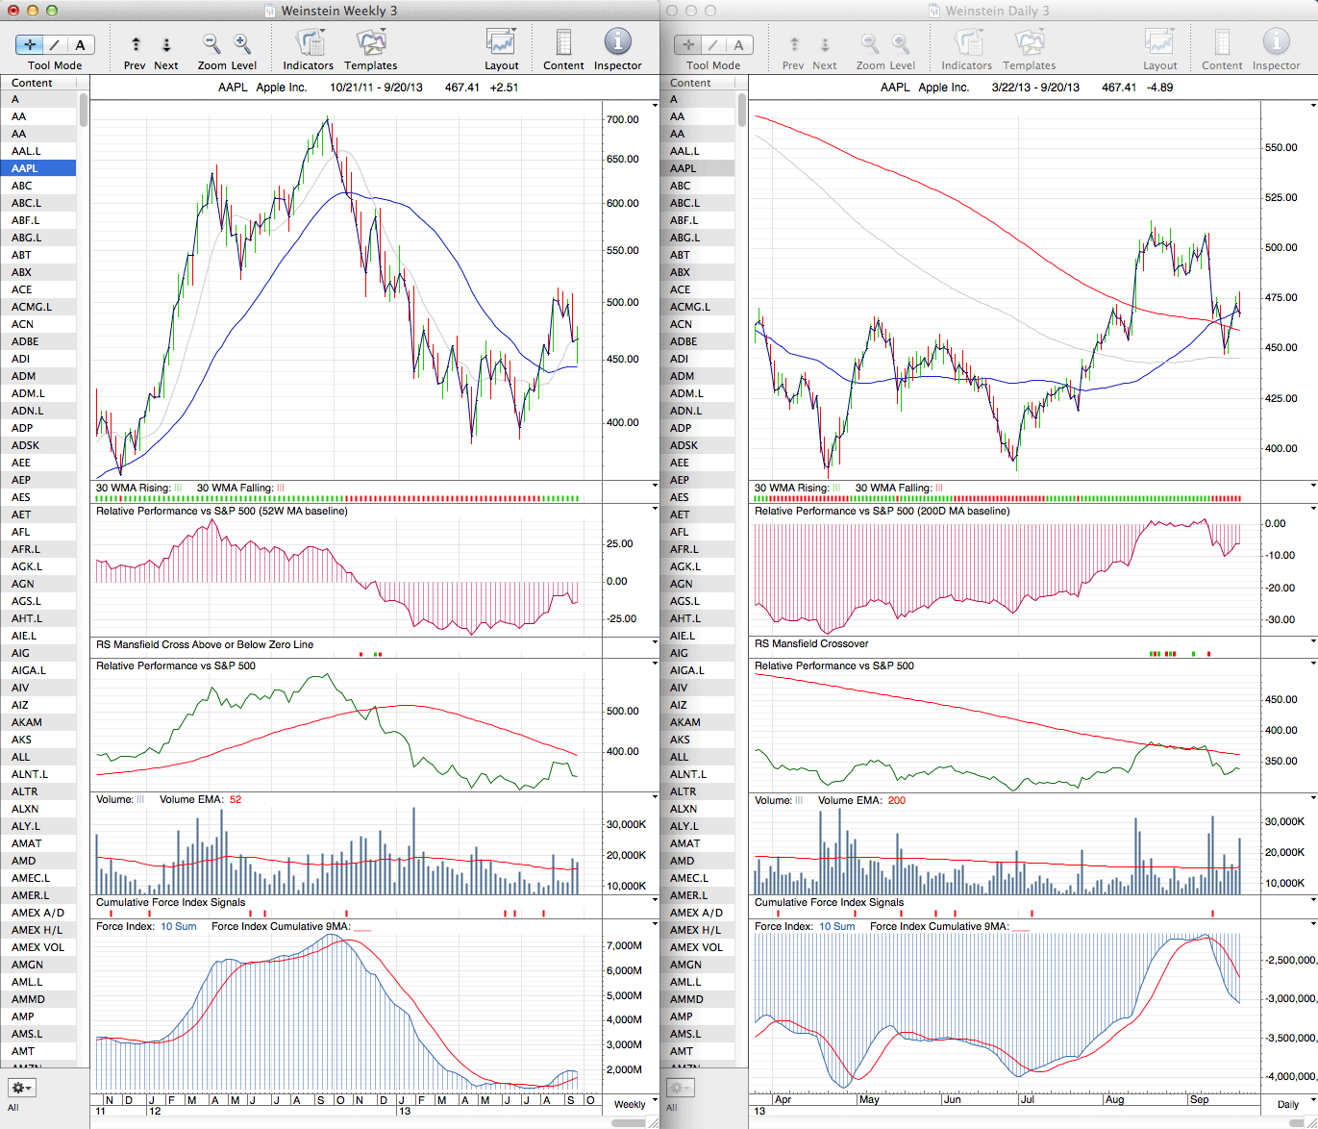Choose the text 'A' tool in Weekly window

click(x=80, y=44)
